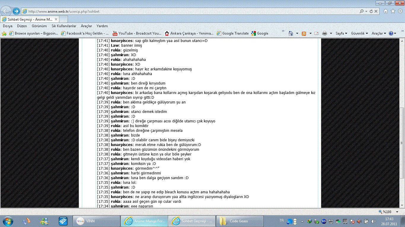Screen dimensions: 405x227
Task: Click the Print printer icon
Action: pyautogui.click(x=325, y=33)
